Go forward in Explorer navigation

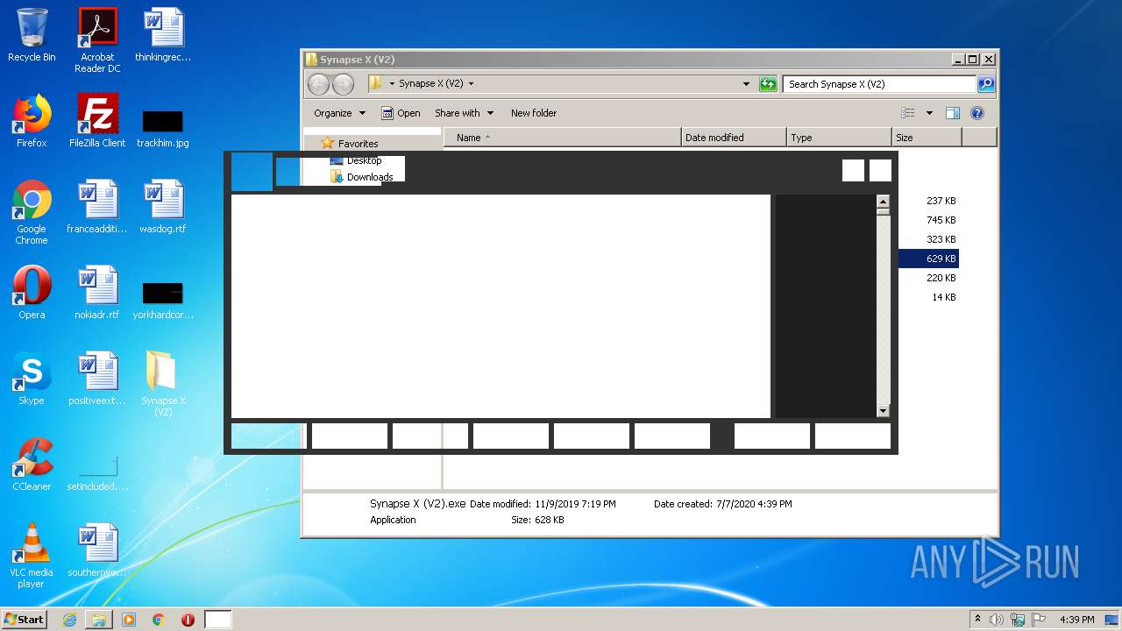pyautogui.click(x=343, y=84)
